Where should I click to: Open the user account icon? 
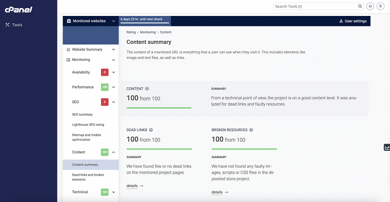(380, 6)
